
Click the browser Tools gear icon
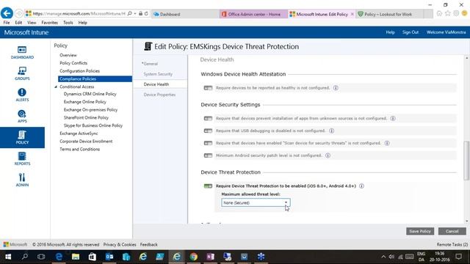(456, 13)
